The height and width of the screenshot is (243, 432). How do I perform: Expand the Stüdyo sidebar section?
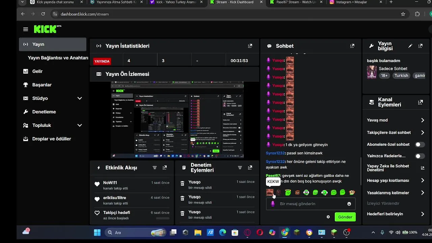pos(80,98)
